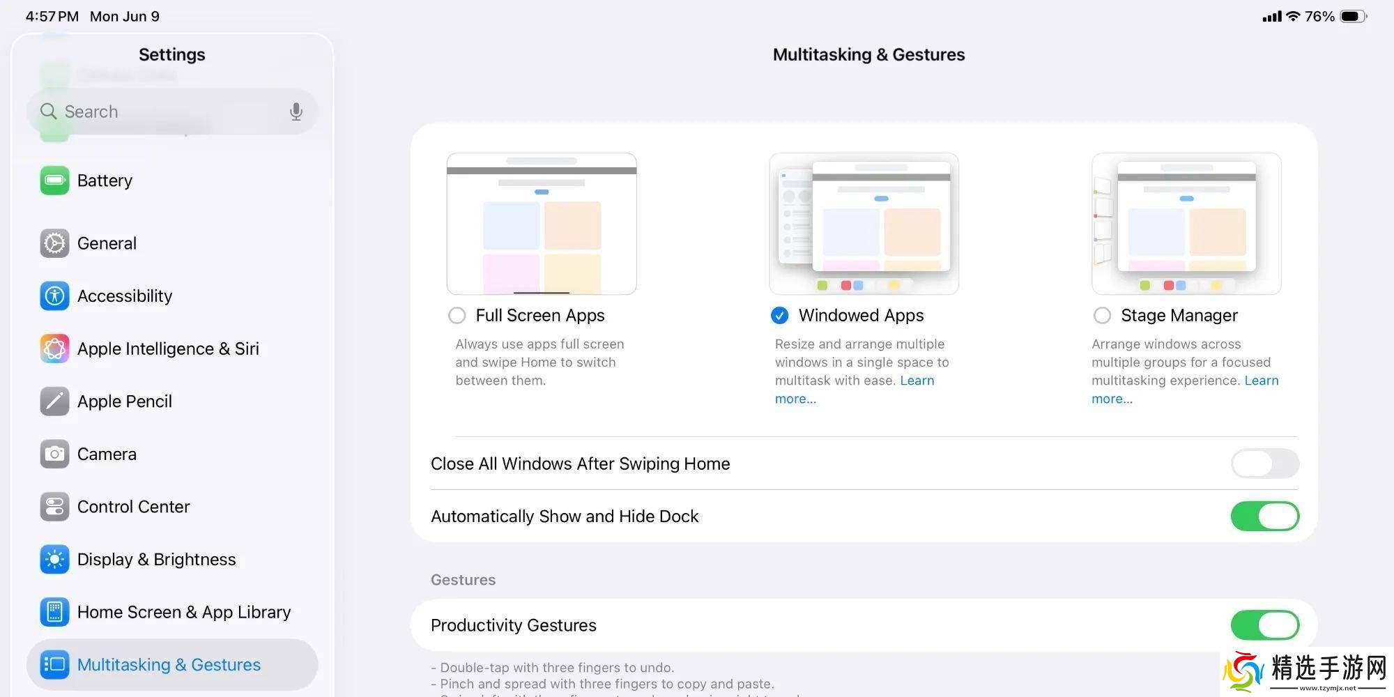The image size is (1394, 697).
Task: Open Multitasking & Gestures sidebar item
Action: [169, 665]
